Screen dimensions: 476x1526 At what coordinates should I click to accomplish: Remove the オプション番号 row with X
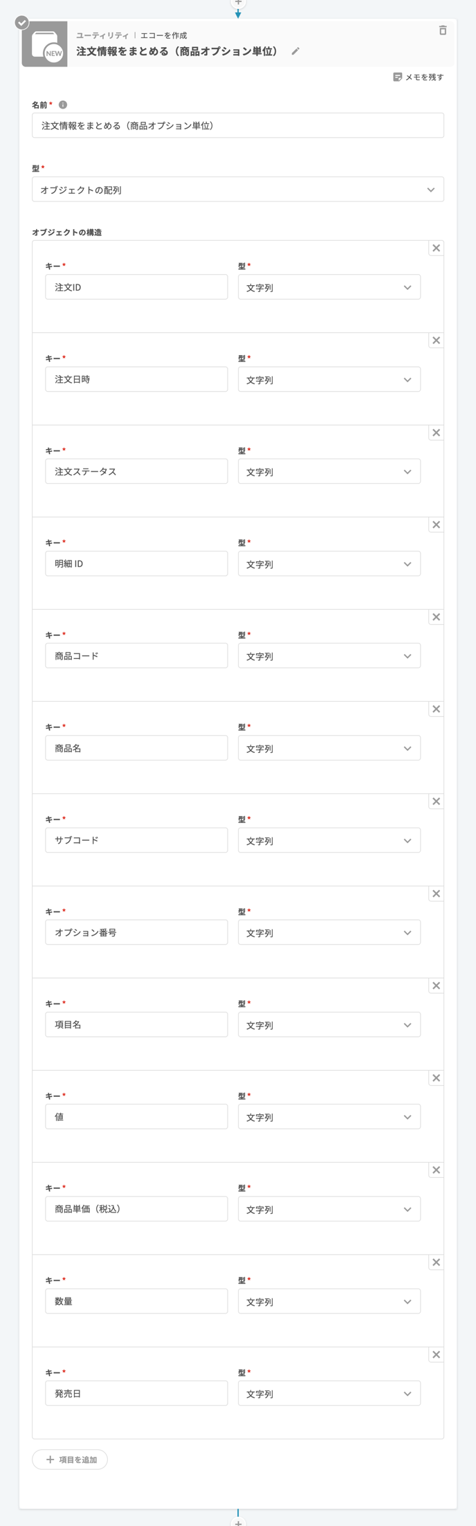click(x=436, y=893)
